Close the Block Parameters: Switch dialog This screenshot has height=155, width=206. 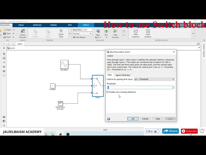tap(174, 52)
